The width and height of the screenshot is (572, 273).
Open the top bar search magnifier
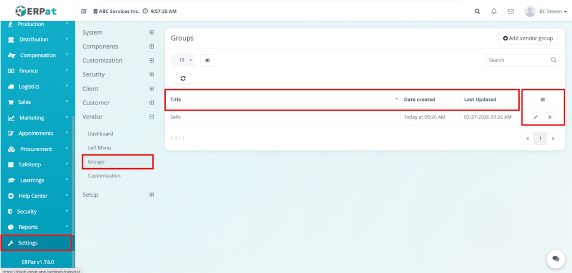[477, 11]
